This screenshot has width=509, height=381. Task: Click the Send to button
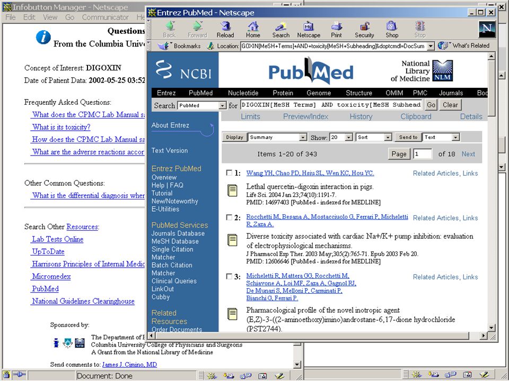point(408,138)
